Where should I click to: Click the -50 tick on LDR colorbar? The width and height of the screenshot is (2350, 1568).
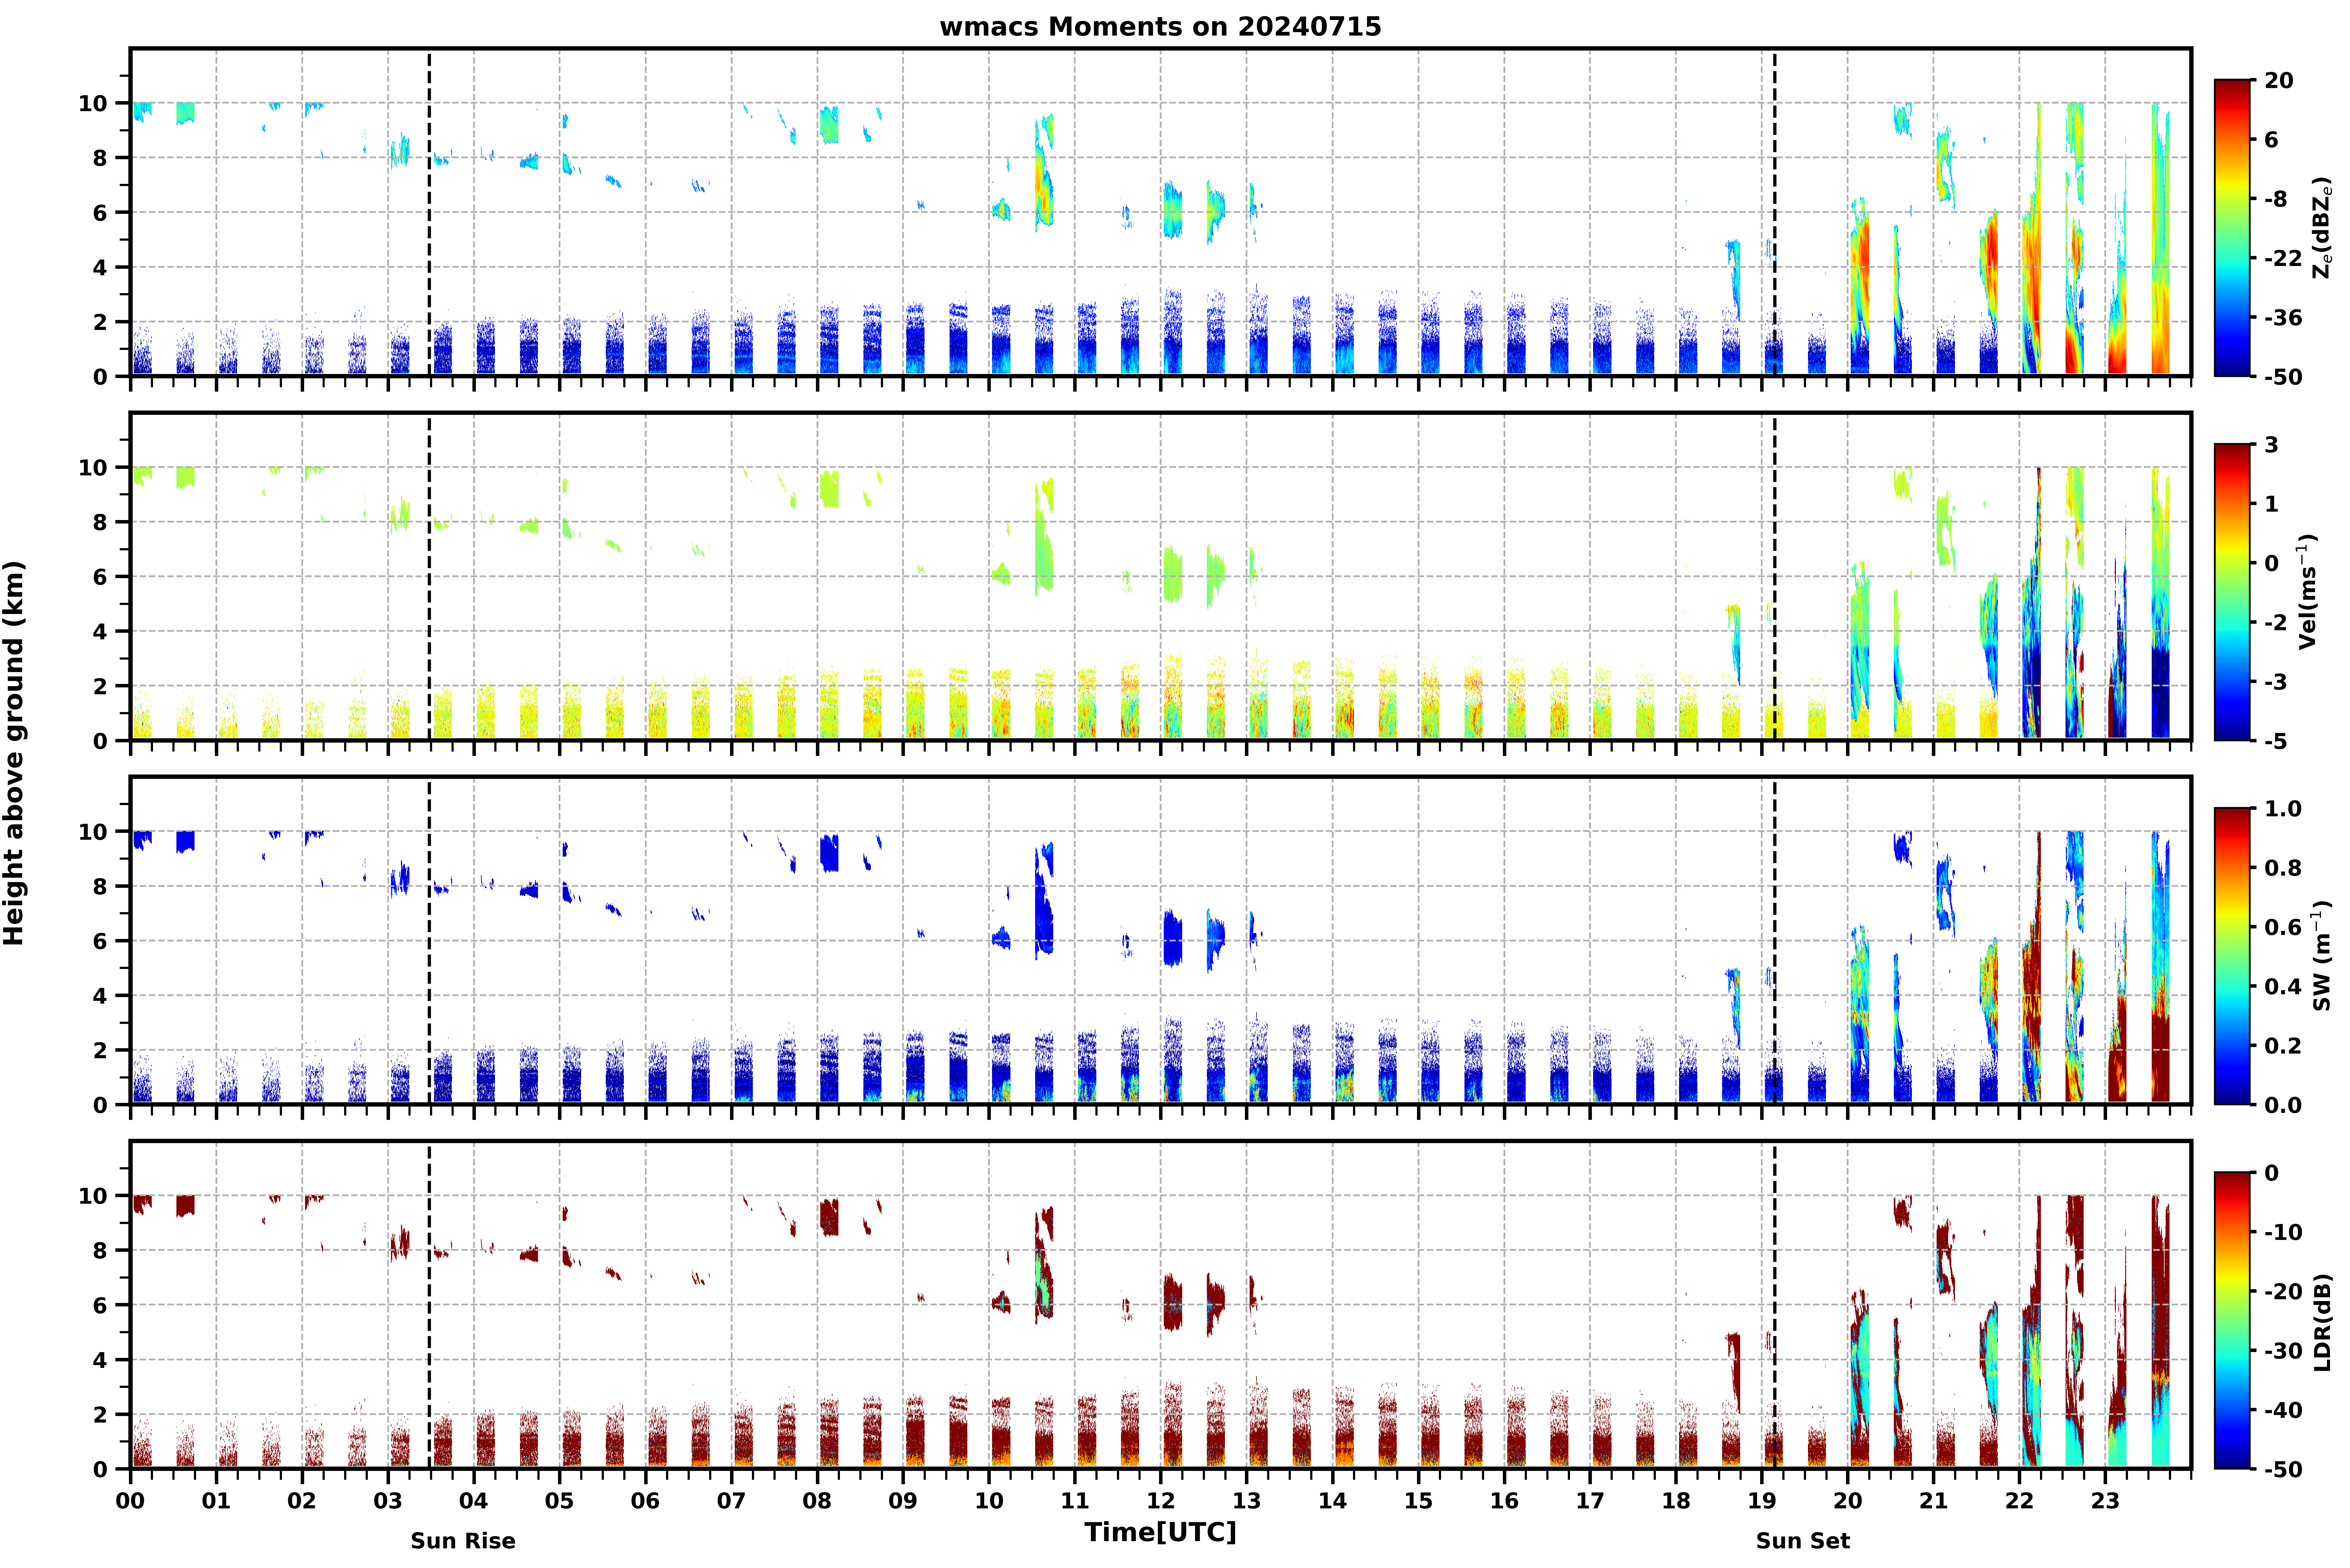pos(2283,1469)
